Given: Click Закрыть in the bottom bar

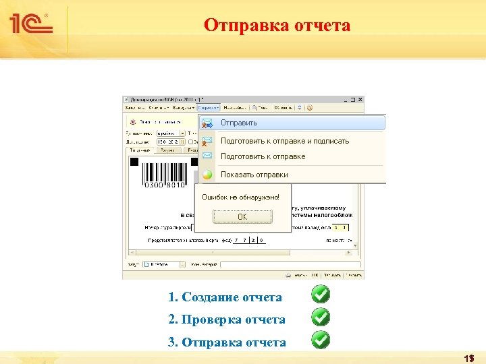Looking at the screenshot, I should (x=354, y=275).
